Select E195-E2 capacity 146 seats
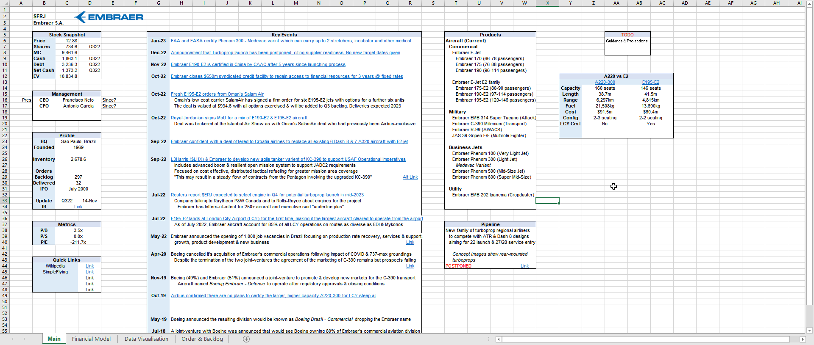814x345 pixels. click(650, 88)
